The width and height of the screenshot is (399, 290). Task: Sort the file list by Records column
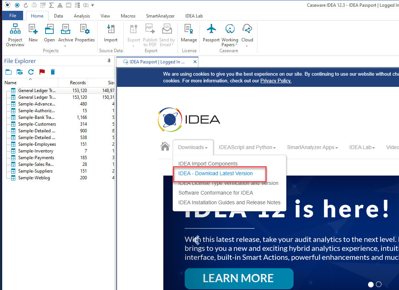(73, 83)
